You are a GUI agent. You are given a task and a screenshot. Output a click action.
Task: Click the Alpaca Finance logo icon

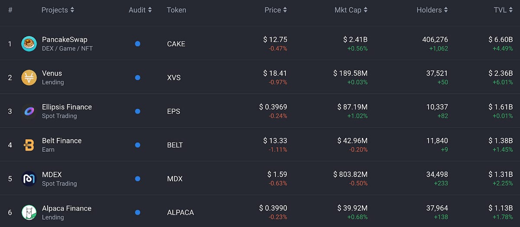tap(29, 212)
